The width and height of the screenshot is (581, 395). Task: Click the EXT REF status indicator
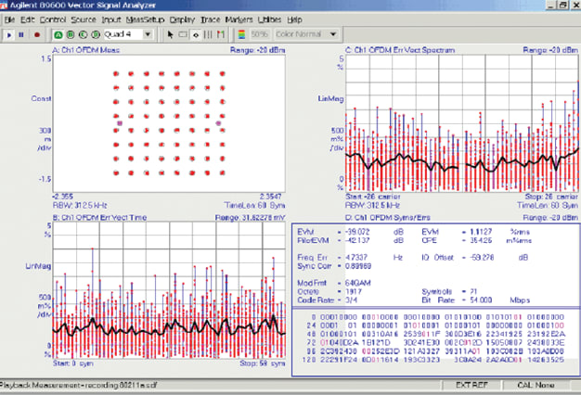coord(471,386)
